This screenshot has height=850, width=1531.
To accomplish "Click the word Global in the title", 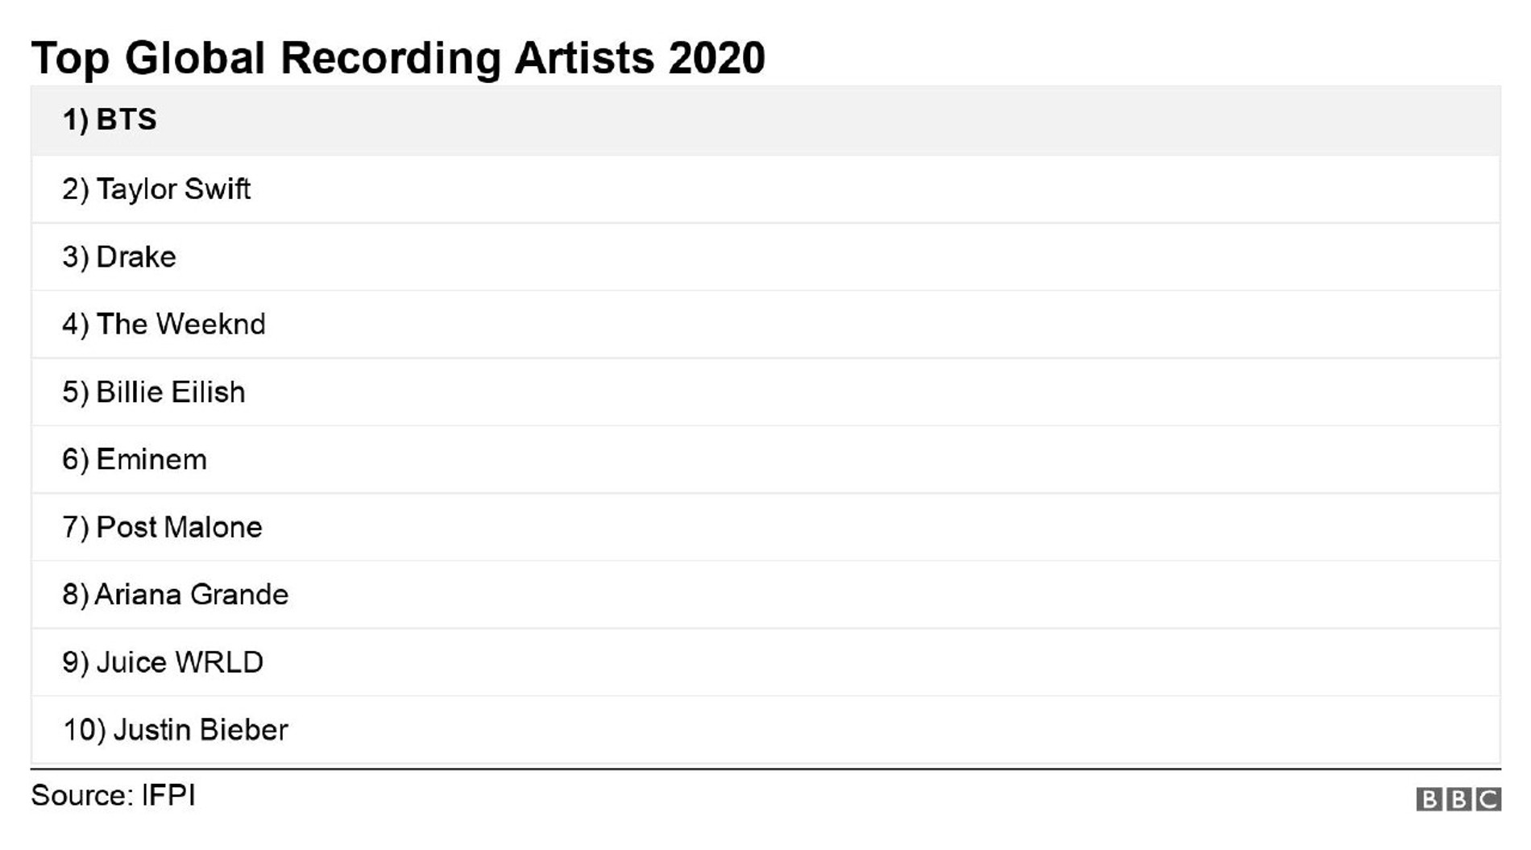I will pos(195,58).
